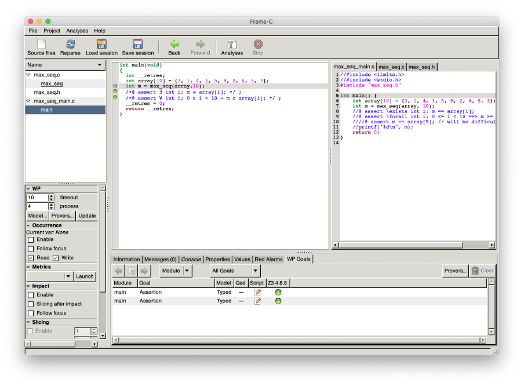Open the Metrics selection dropdown
The width and height of the screenshot is (524, 387).
(49, 276)
